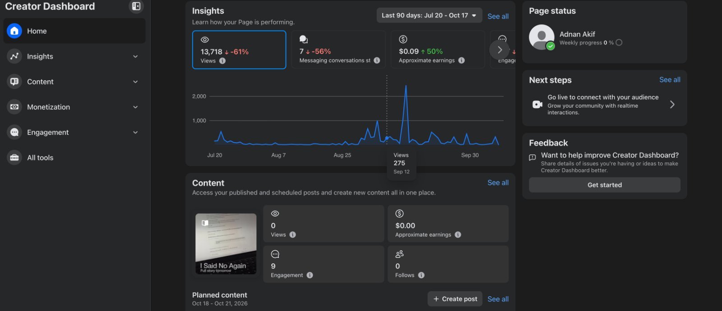This screenshot has width=722, height=311.
Task: Click the eye icon in content Views tile
Action: 275,214
